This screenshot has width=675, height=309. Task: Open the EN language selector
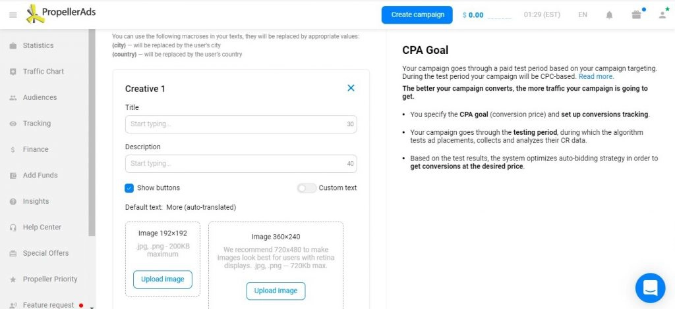[x=583, y=14]
